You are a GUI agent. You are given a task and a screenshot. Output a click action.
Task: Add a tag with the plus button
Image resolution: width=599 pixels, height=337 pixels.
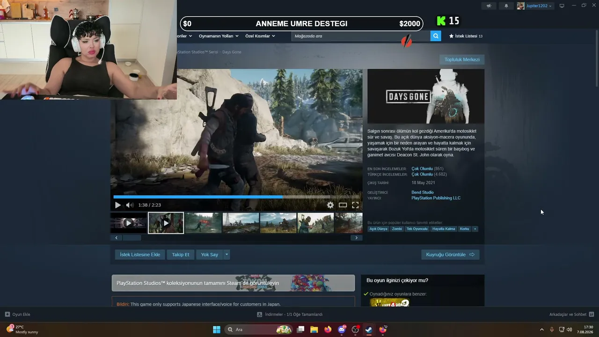[475, 229]
